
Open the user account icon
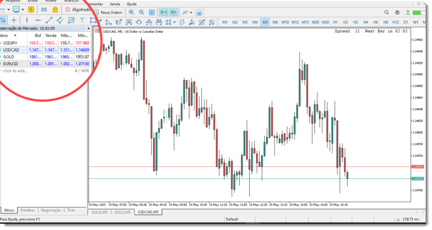(x=397, y=12)
